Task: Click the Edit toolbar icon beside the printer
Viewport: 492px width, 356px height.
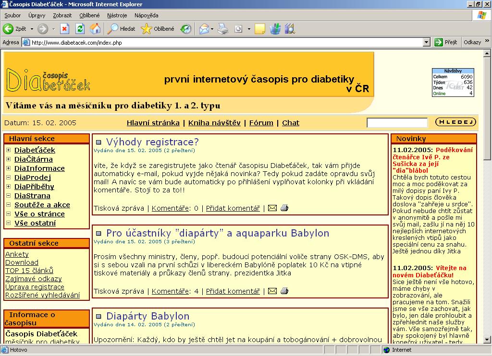Action: [238, 29]
